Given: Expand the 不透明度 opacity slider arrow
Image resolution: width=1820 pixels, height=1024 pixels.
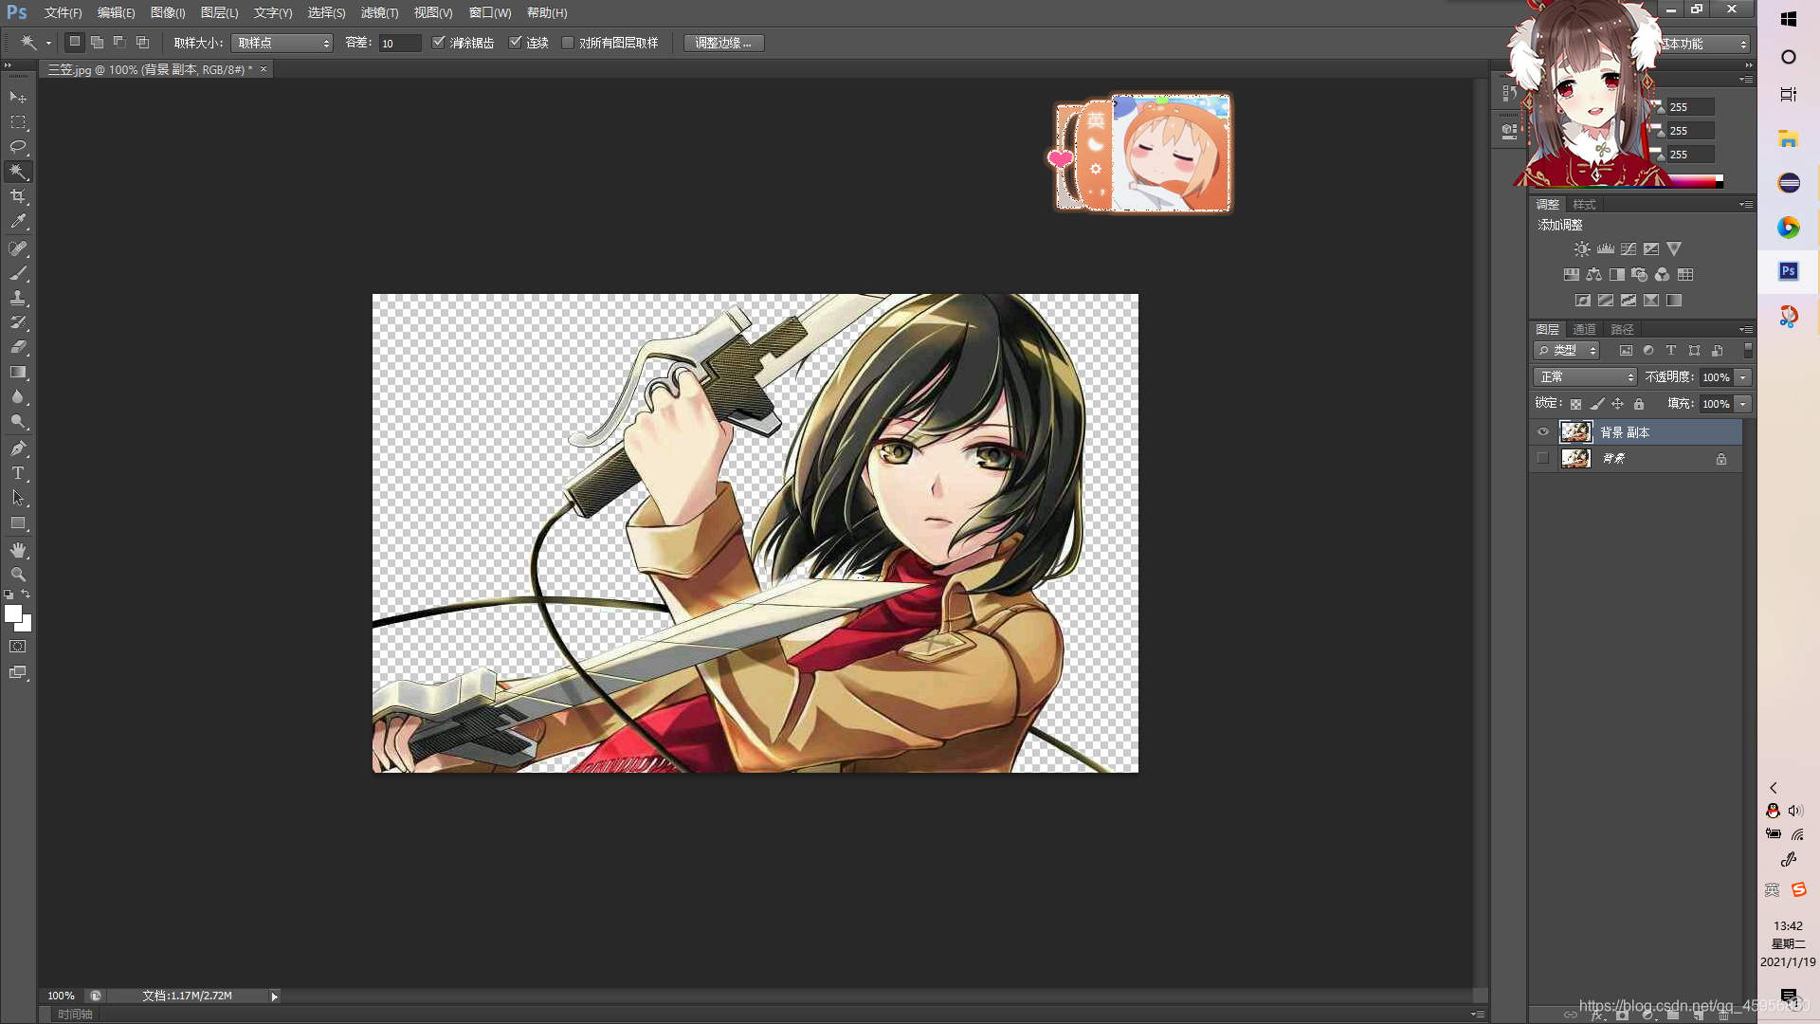Looking at the screenshot, I should coord(1742,377).
